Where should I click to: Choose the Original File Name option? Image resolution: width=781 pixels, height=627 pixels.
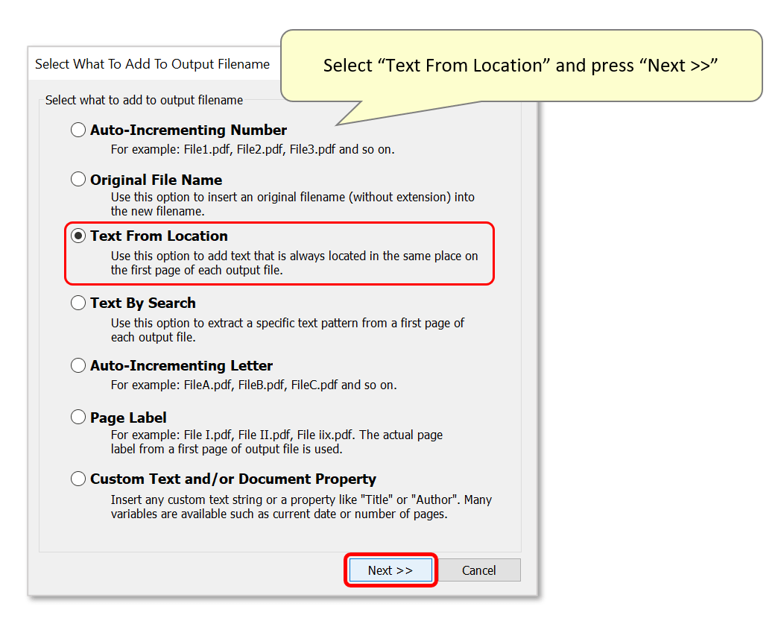[78, 180]
